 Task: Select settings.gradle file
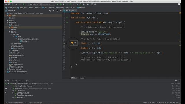(16, 67)
